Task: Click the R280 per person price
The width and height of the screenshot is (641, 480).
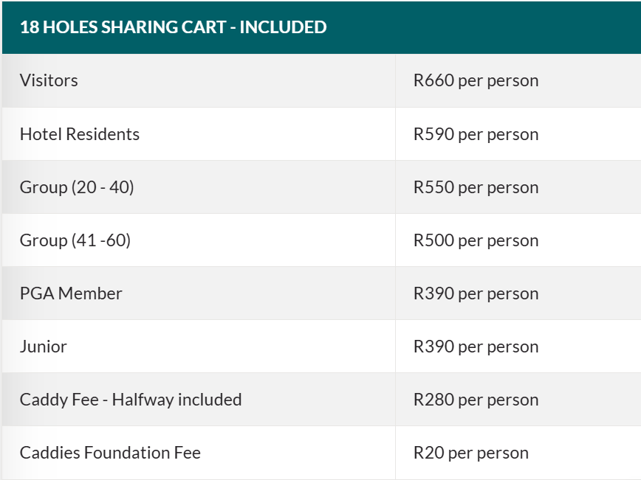Action: (x=476, y=400)
